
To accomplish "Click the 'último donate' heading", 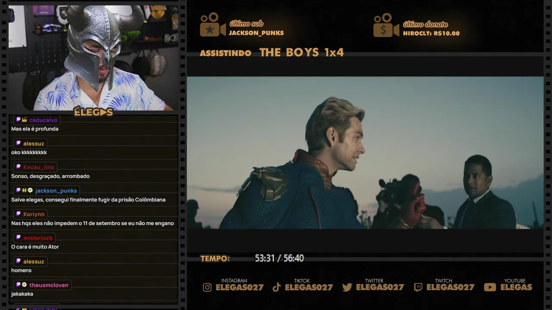I will pyautogui.click(x=425, y=25).
